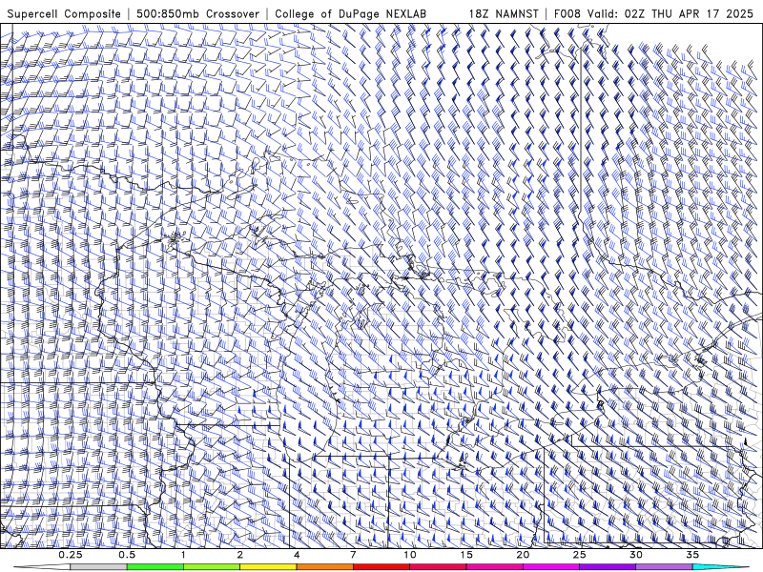Click the "500:850mb Crossover" header label
The height and width of the screenshot is (572, 763).
[198, 13]
